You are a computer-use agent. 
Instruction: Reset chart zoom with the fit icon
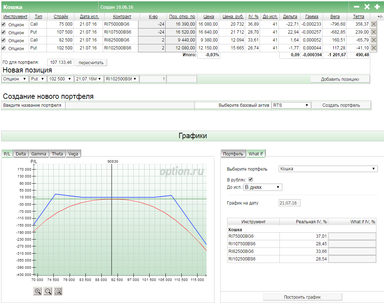click(58, 291)
